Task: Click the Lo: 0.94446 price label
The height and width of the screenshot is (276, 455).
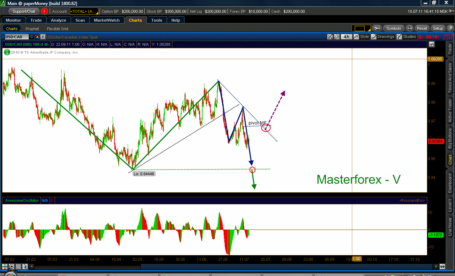Action: 144,174
